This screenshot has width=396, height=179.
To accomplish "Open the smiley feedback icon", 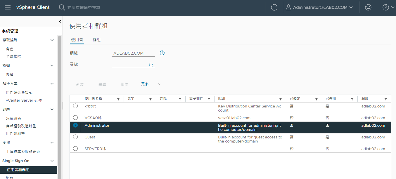I will (x=368, y=7).
